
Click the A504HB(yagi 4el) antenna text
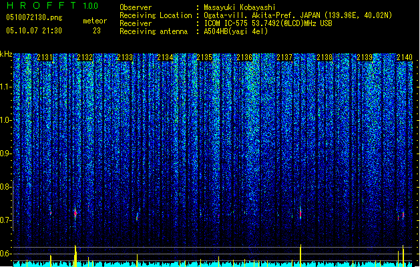[236, 31]
